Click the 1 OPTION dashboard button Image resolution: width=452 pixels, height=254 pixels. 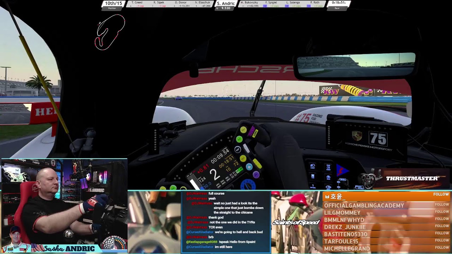(x=313, y=186)
